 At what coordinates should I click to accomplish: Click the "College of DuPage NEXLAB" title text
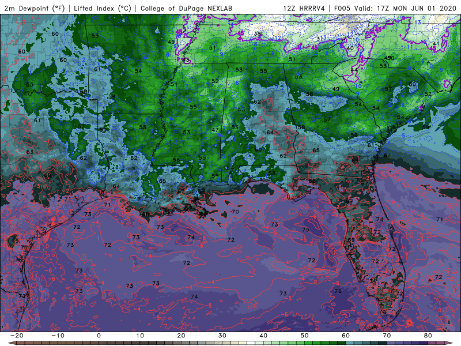click(x=186, y=8)
